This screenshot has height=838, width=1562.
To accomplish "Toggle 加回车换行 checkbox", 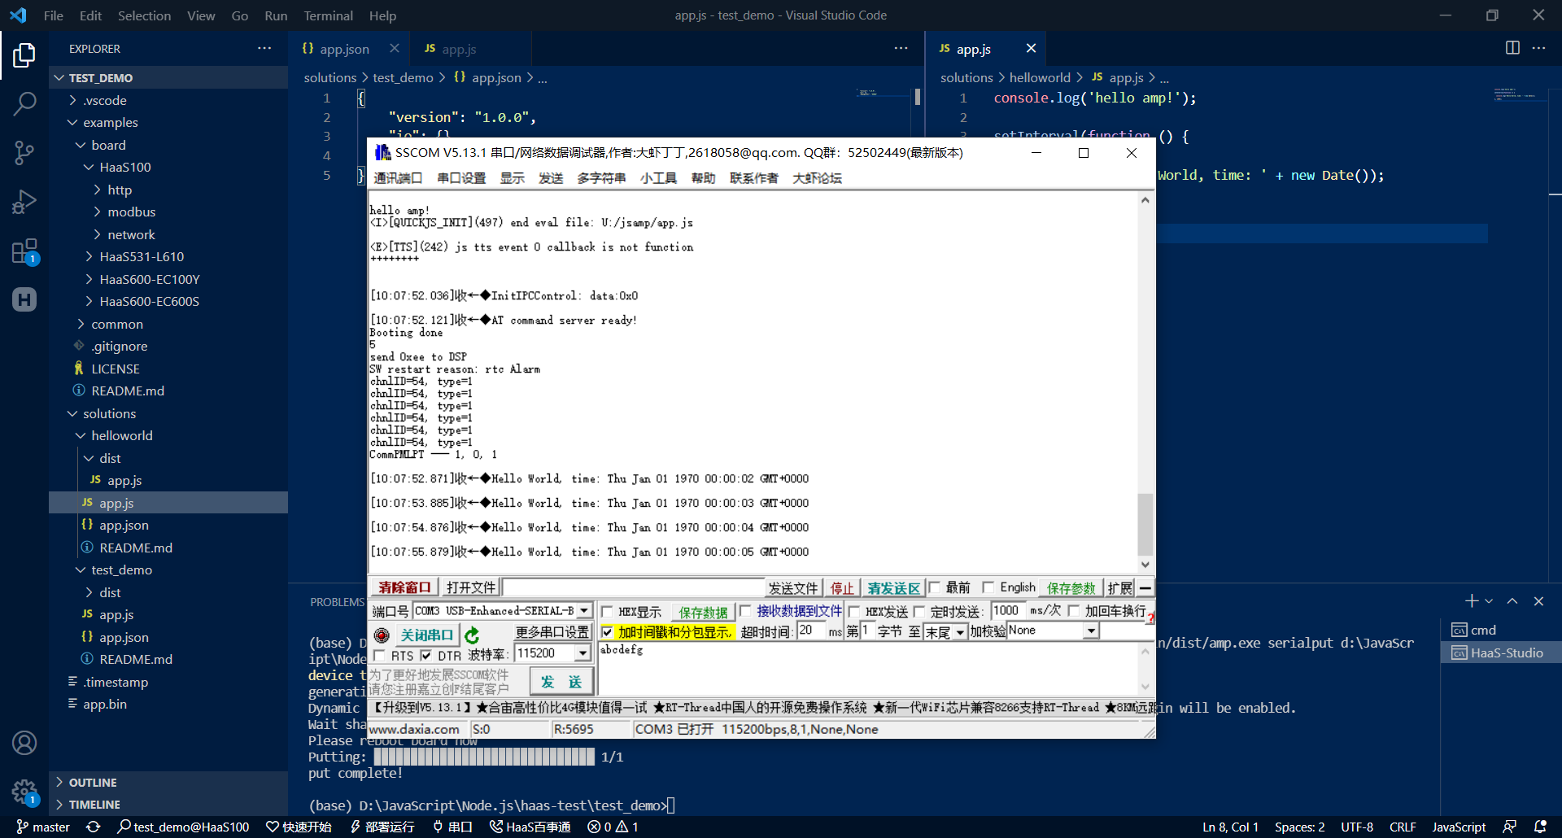I will [x=1073, y=611].
